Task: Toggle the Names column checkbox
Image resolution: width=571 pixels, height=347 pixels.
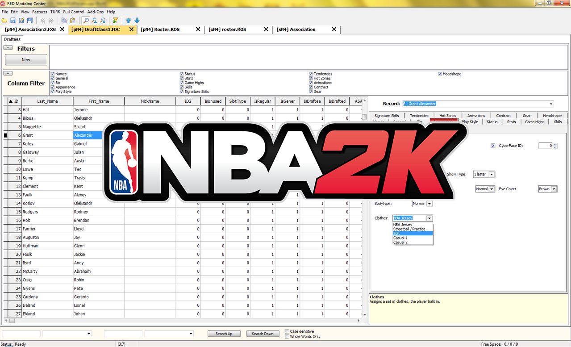Action: (x=53, y=74)
